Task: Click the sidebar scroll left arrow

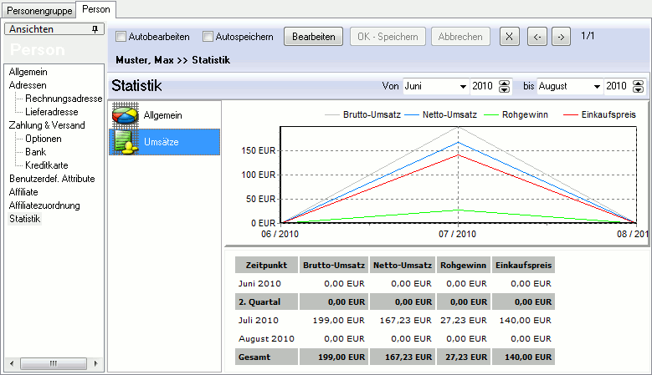Action: pyautogui.click(x=11, y=364)
